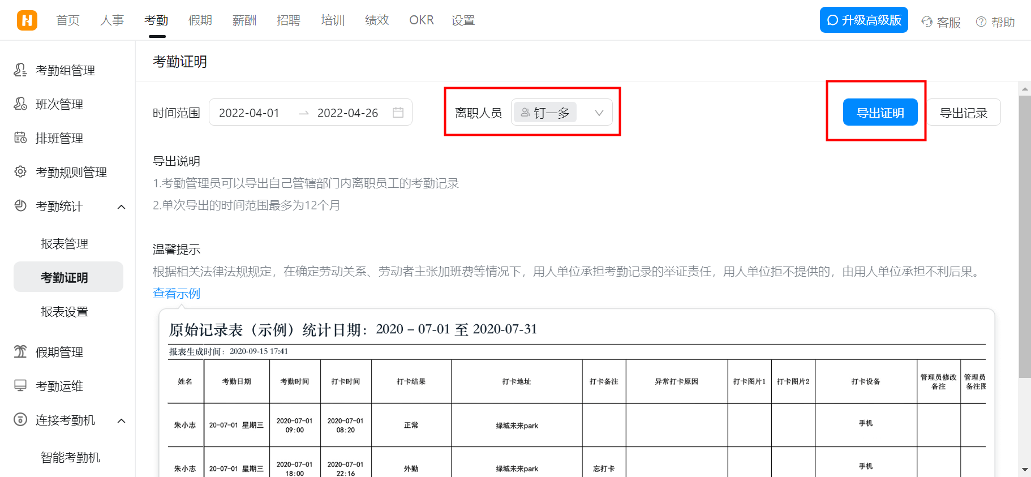Click the 导出证明 button
Screen dimensions: 1031x477
pos(880,113)
